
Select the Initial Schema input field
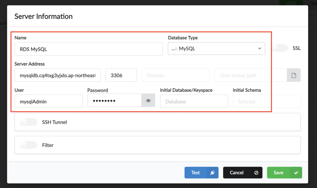266,101
